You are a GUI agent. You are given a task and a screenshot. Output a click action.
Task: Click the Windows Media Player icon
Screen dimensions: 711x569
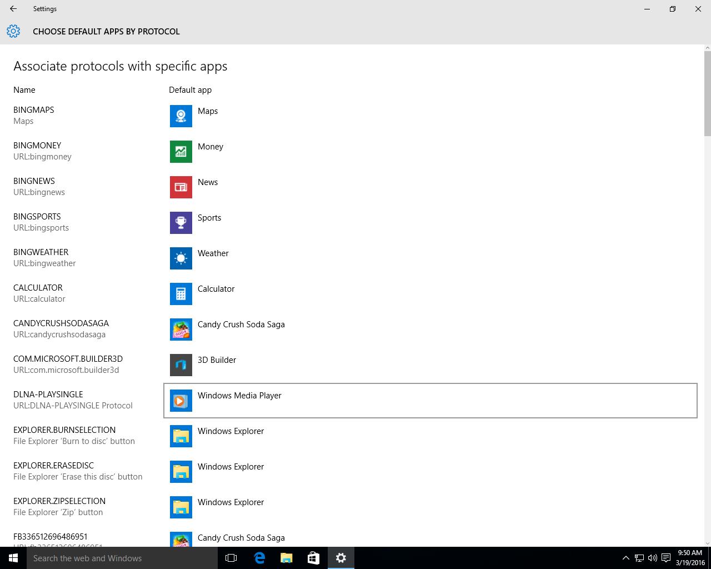pyautogui.click(x=181, y=400)
